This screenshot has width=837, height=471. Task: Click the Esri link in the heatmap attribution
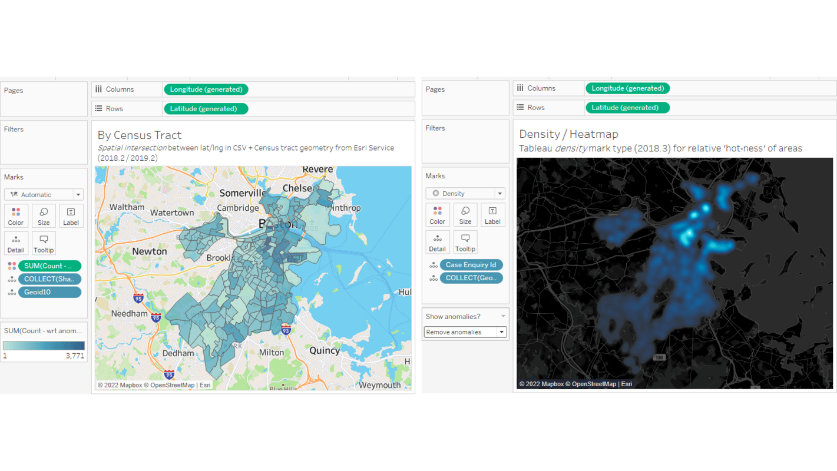click(626, 384)
